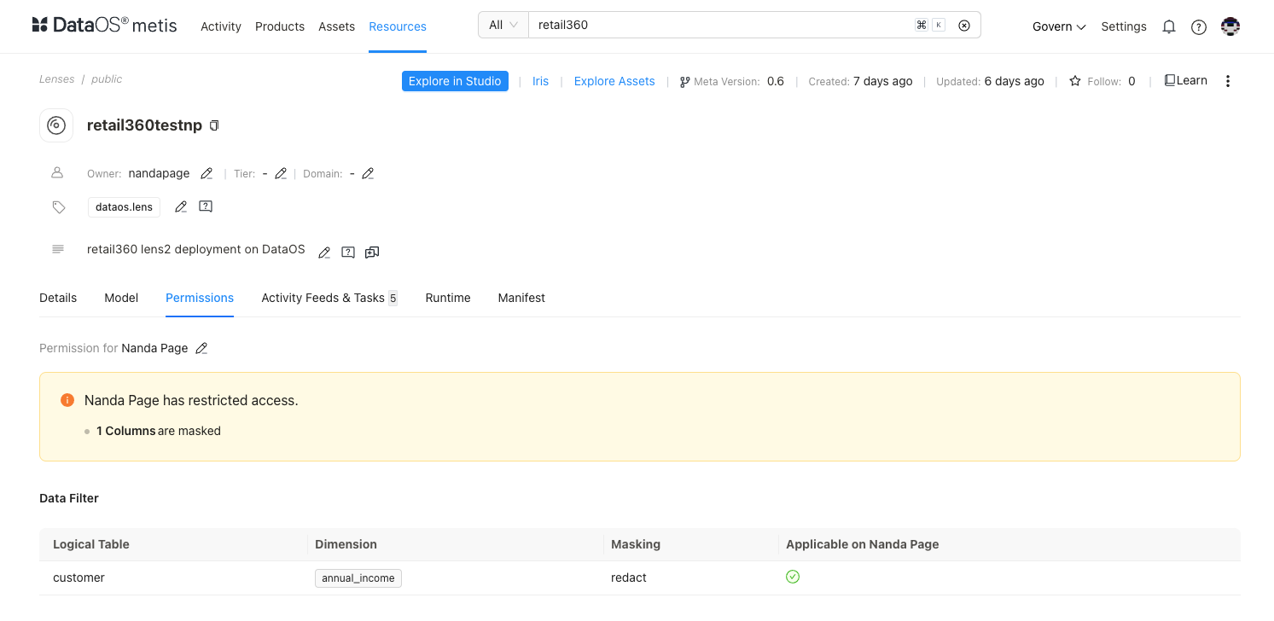Open the Learn panel

tap(1186, 80)
